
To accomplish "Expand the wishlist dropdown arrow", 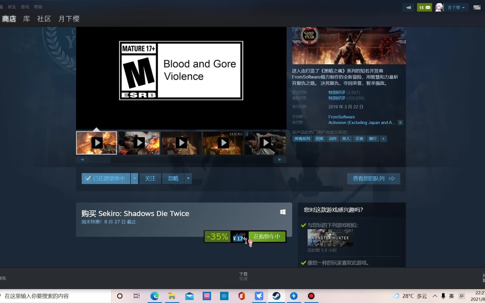I will tap(134, 178).
